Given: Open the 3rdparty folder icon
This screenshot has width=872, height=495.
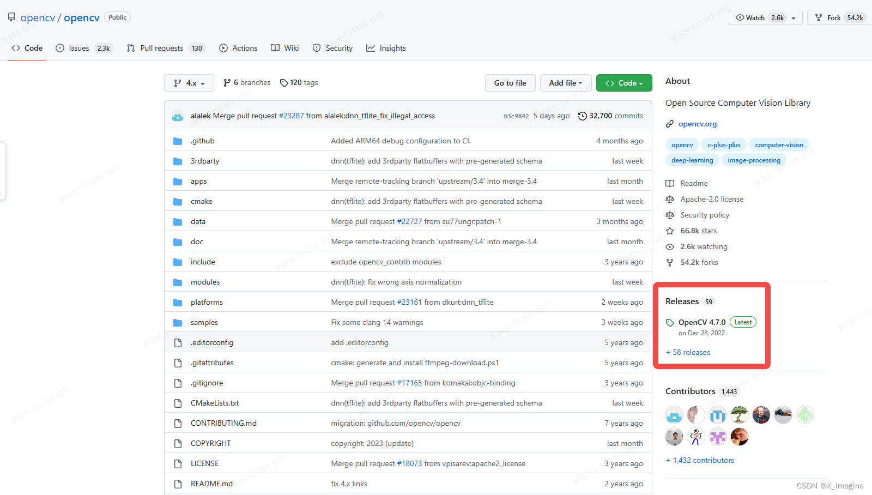Looking at the screenshot, I should click(x=178, y=161).
